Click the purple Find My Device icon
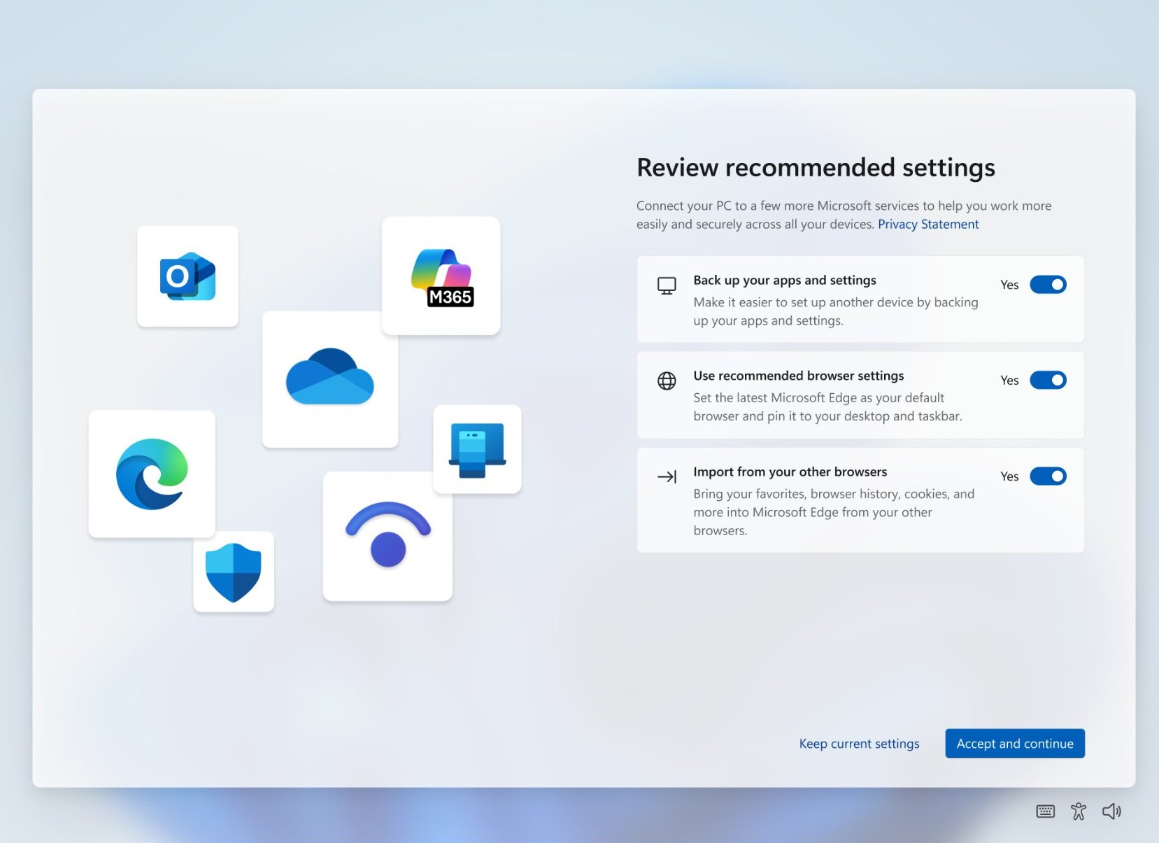The height and width of the screenshot is (843, 1159). tap(387, 537)
